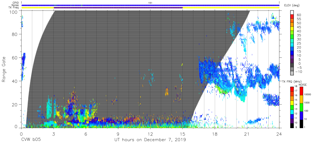Click the '16' label on TX FRQ scale
Screen dimensions: 314x145
point(296,95)
